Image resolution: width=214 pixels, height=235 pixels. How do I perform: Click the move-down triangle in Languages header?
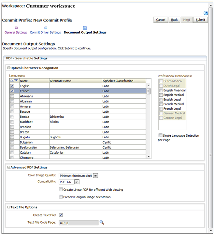point(16,81)
